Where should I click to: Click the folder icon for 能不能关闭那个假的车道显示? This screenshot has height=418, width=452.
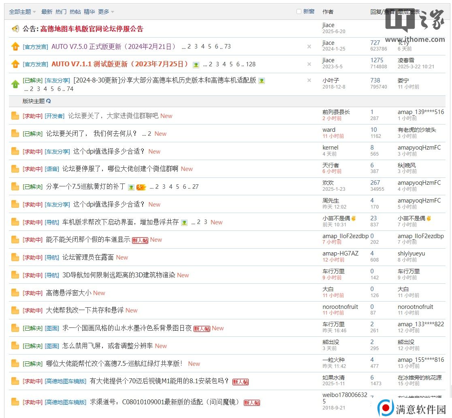[15, 240]
